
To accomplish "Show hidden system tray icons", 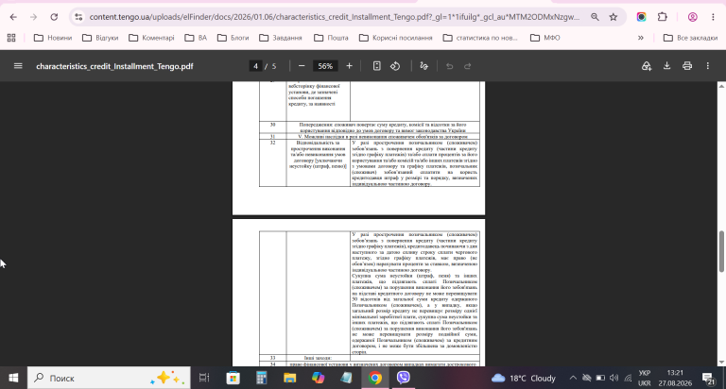I will pos(573,378).
